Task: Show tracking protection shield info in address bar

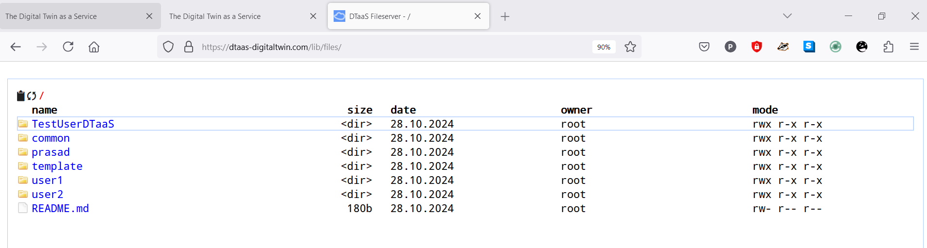Action: tap(168, 47)
